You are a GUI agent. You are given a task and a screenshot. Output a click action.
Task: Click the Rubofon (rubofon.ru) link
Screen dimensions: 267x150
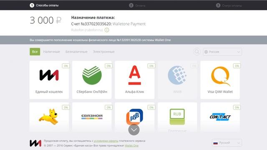click(87, 30)
